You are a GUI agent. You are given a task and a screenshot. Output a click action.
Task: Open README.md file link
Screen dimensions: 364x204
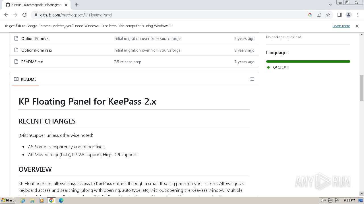pyautogui.click(x=32, y=62)
